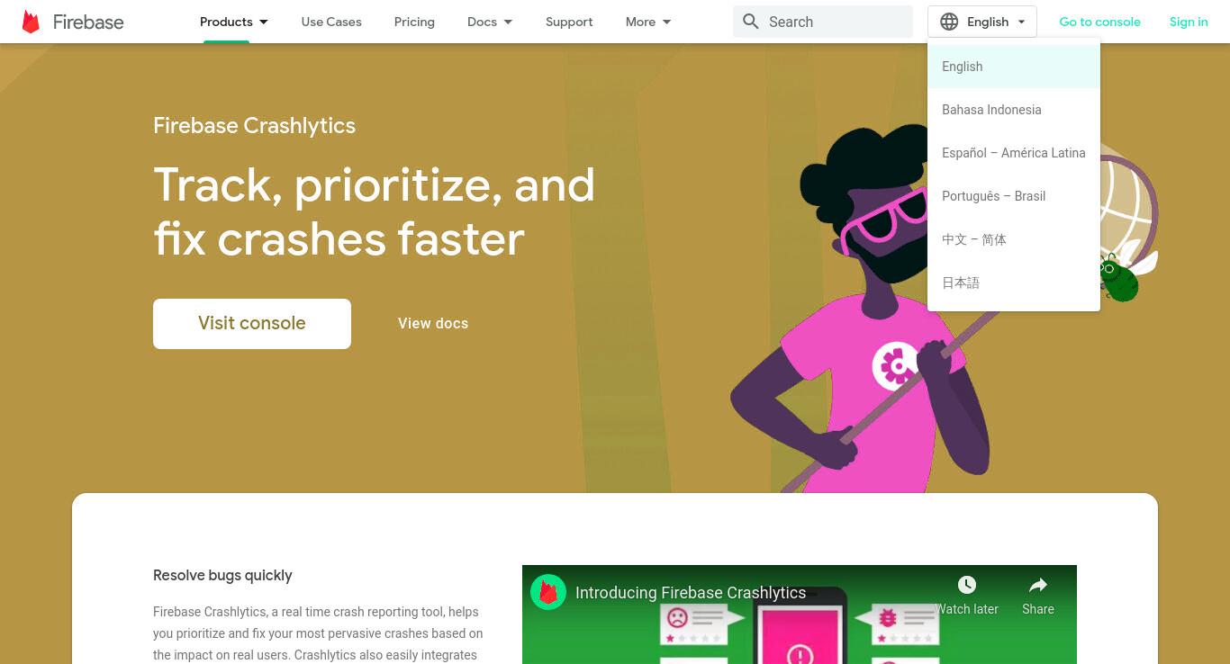Open the Pricing page
The height and width of the screenshot is (664, 1230).
pos(414,22)
